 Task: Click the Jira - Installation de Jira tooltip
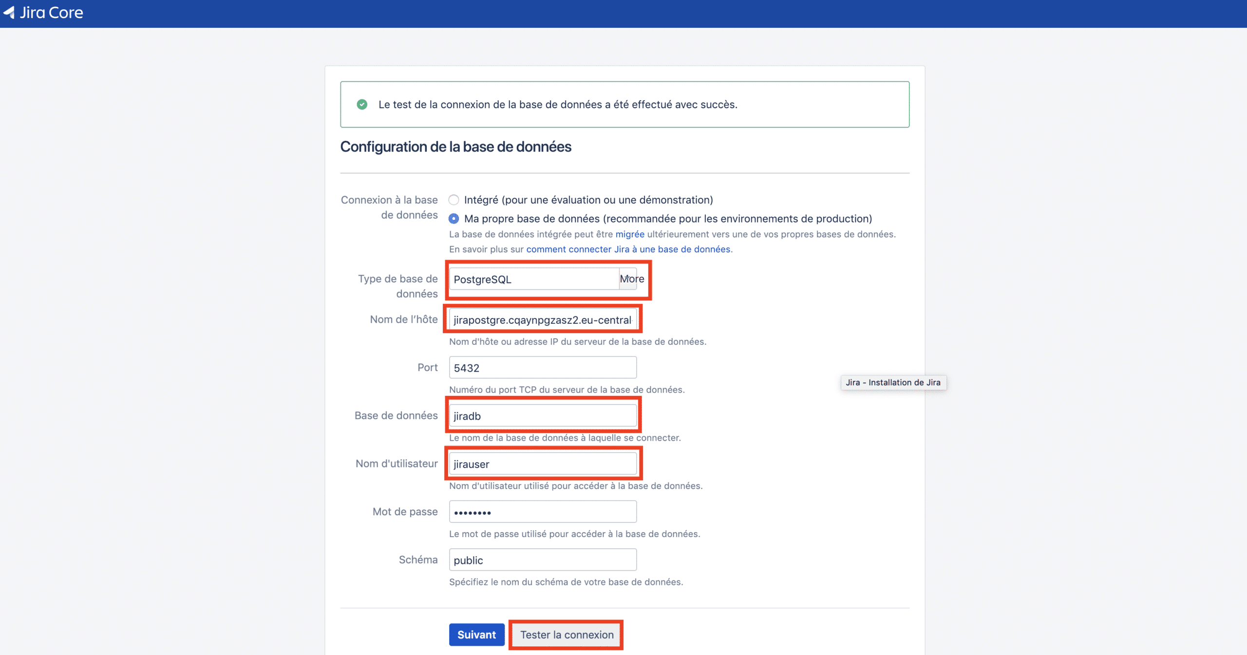pyautogui.click(x=893, y=382)
